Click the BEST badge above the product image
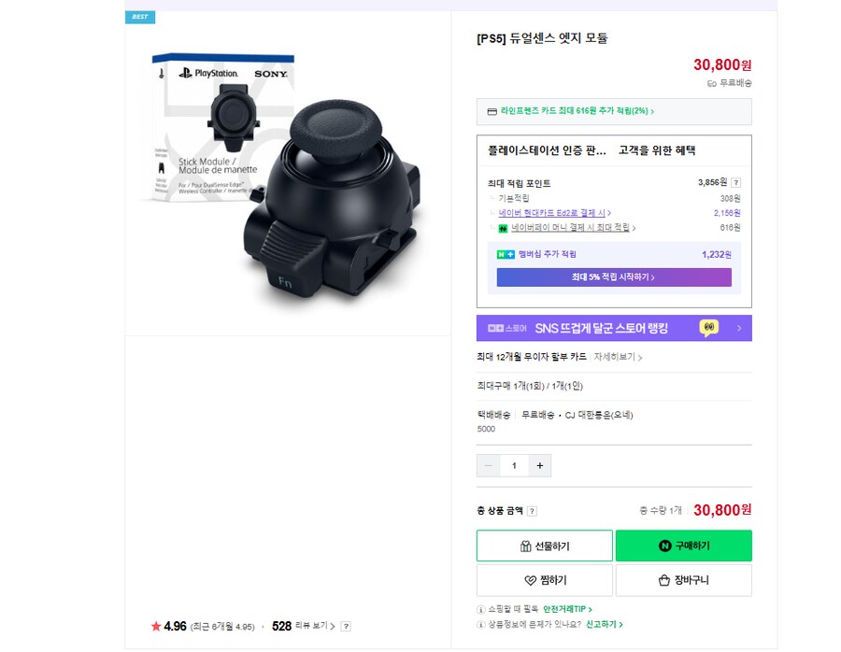This screenshot has height=652, width=841. [140, 17]
